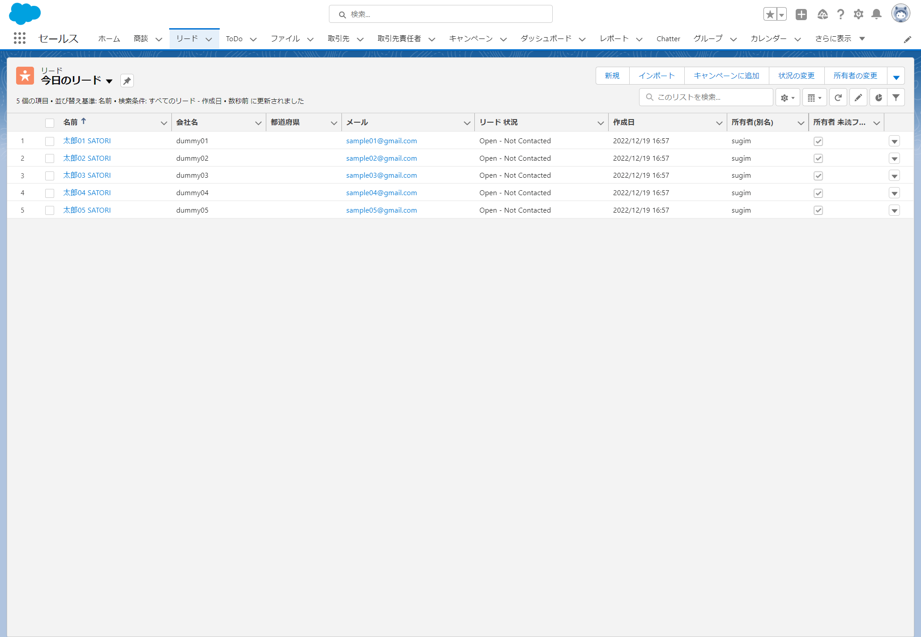The image size is (921, 637).
Task: Click the 新規 button
Action: (612, 76)
